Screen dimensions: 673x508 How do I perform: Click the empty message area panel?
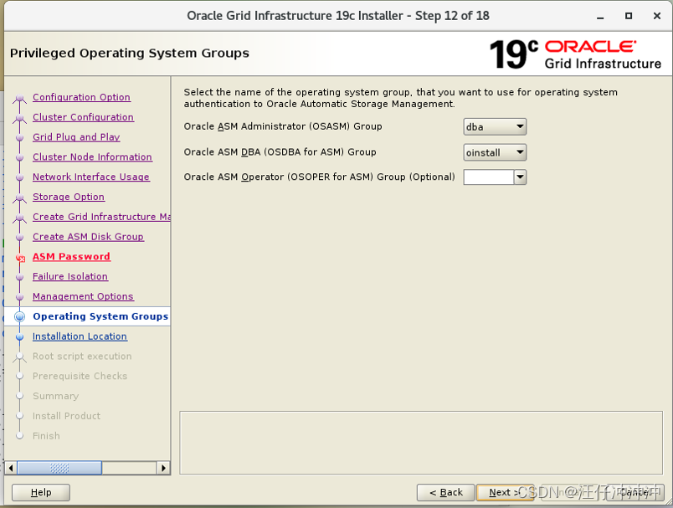click(x=421, y=443)
